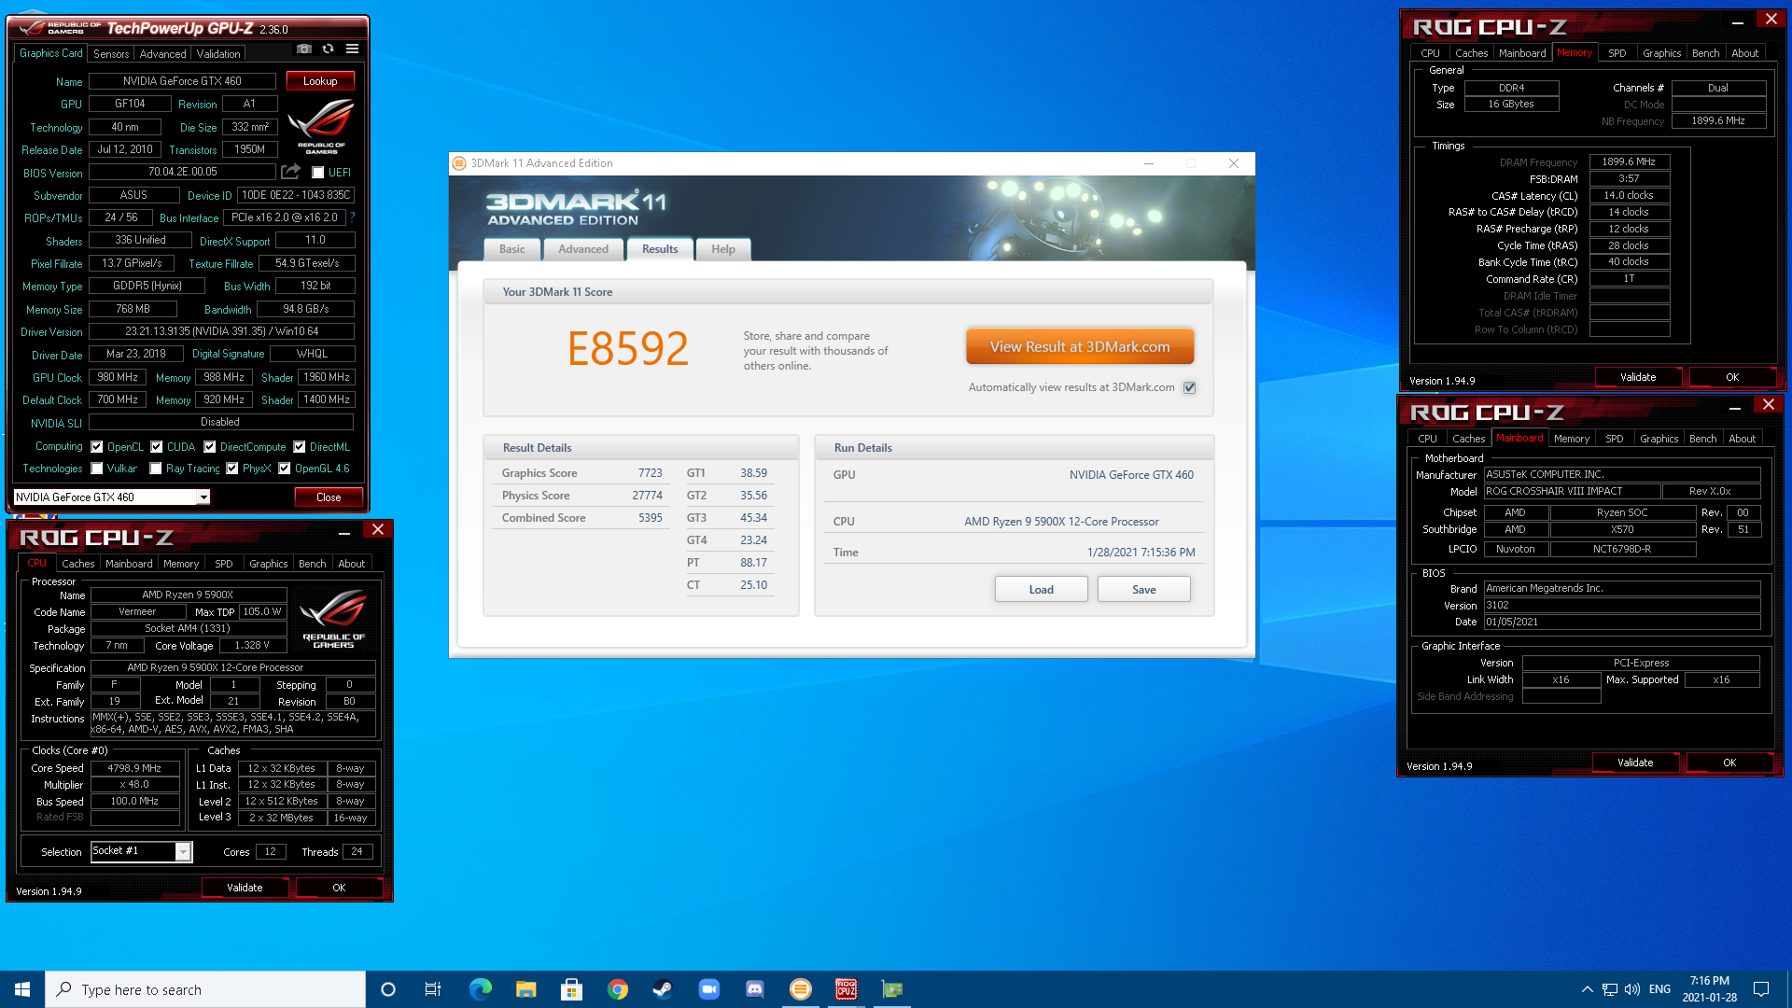
Task: Open Zoom from the taskbar
Action: (x=708, y=989)
